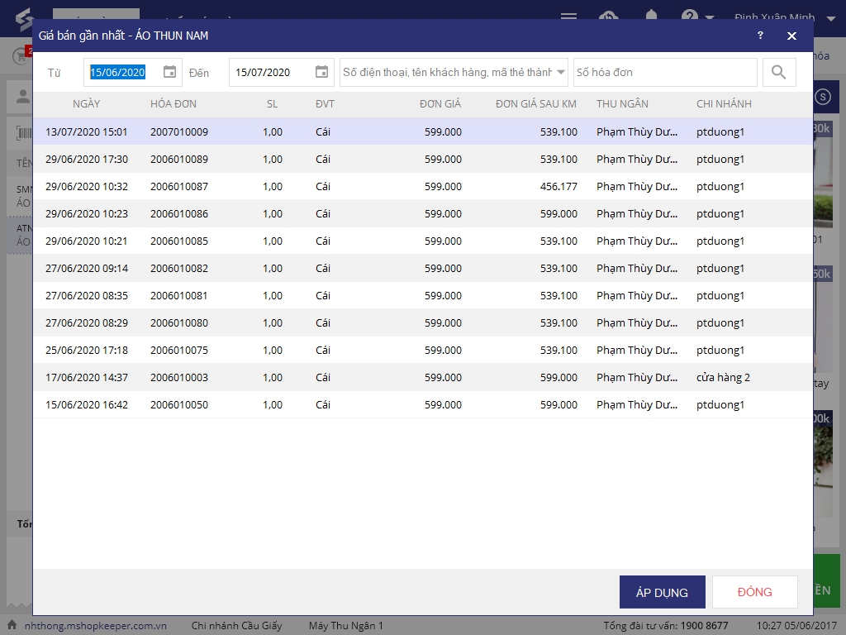Open the calendar picker for the Từ date
Image resolution: width=846 pixels, height=635 pixels.
point(169,72)
